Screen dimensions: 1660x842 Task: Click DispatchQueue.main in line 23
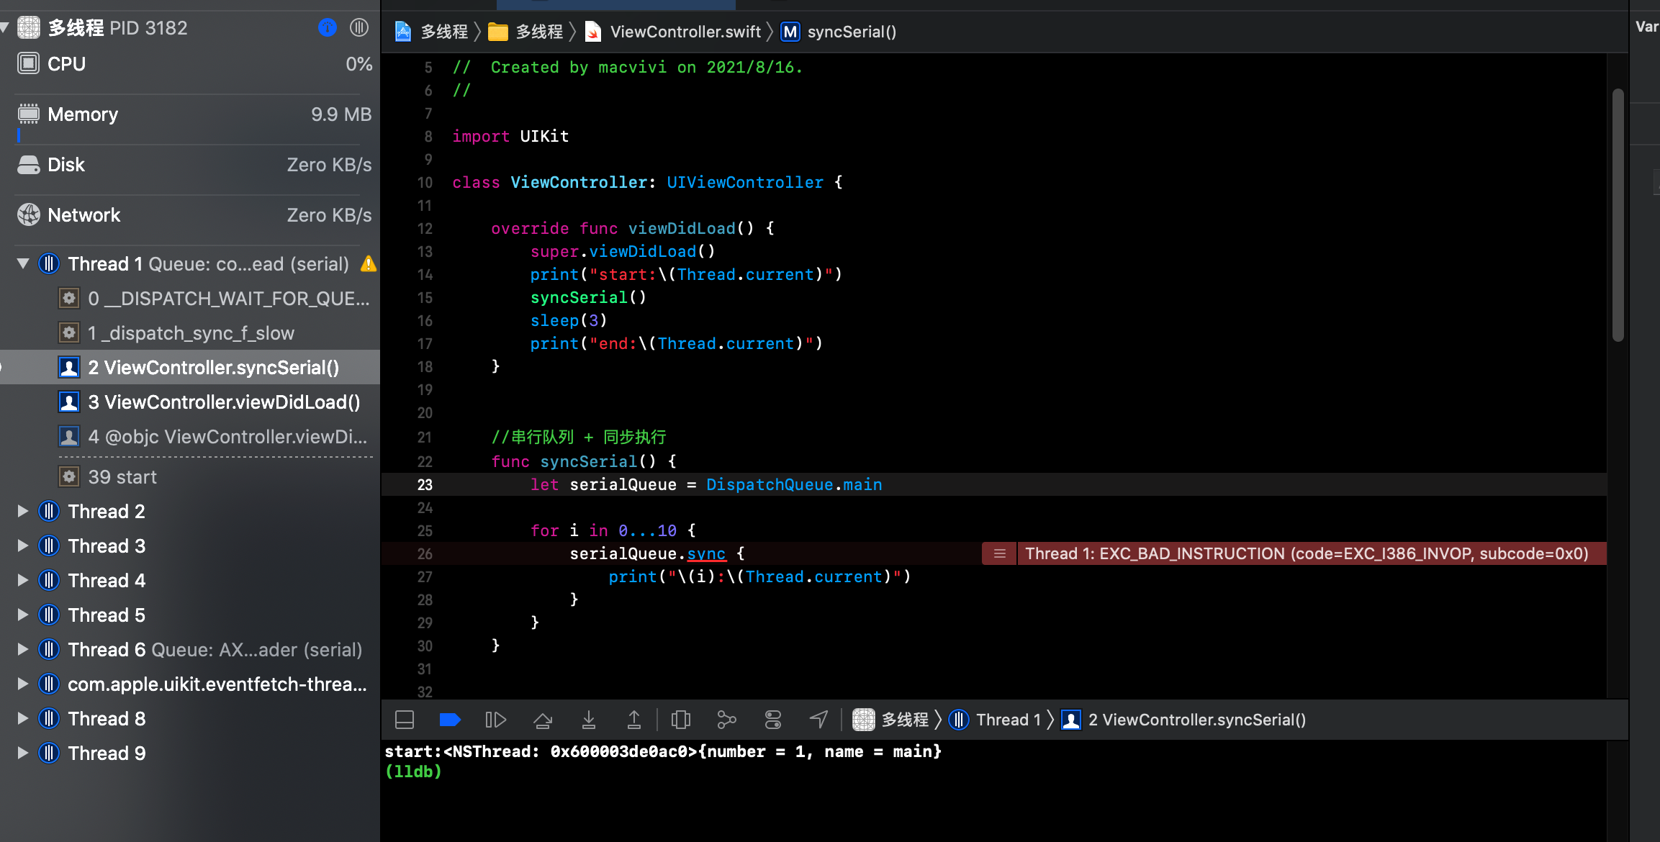(794, 484)
